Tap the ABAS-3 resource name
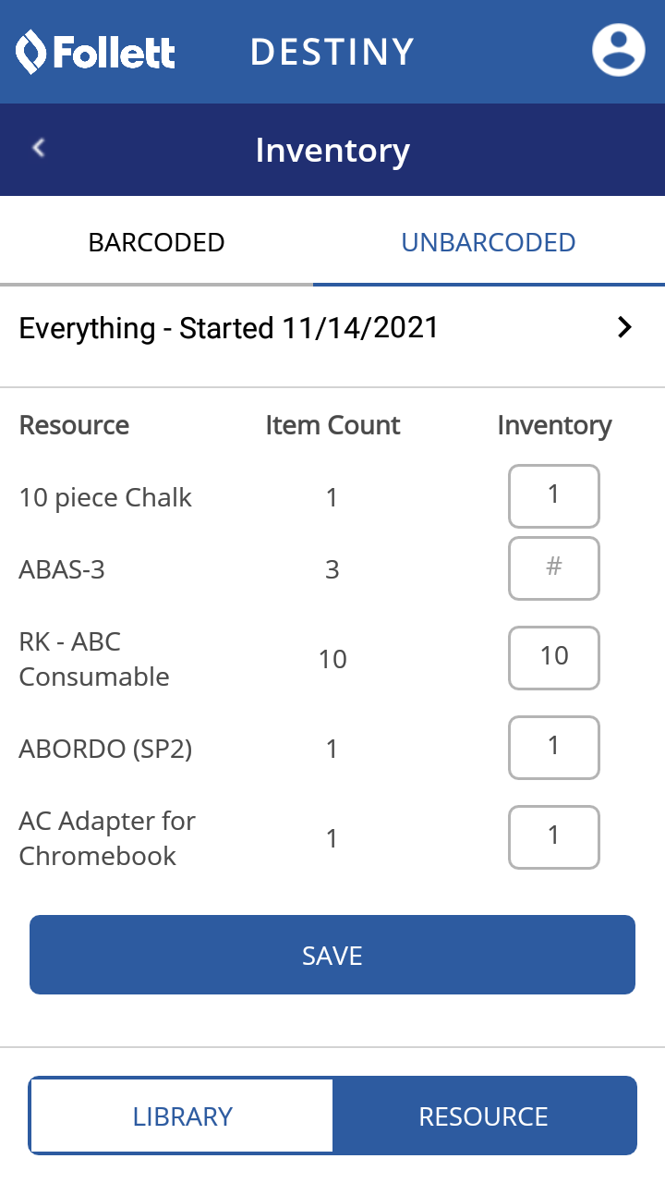665x1183 pixels. tap(62, 569)
